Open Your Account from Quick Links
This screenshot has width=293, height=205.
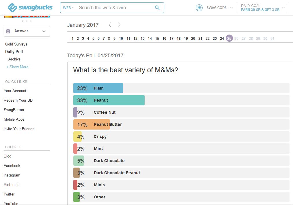click(x=15, y=91)
